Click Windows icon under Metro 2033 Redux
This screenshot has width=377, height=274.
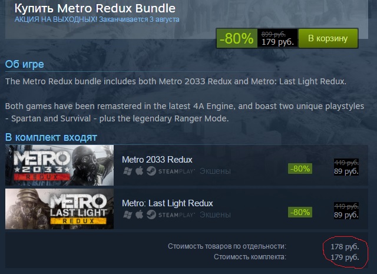[127, 171]
